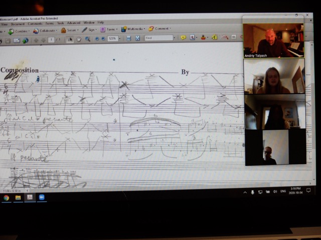
Task: Click the Sign toolbar label
Action: coord(91,30)
